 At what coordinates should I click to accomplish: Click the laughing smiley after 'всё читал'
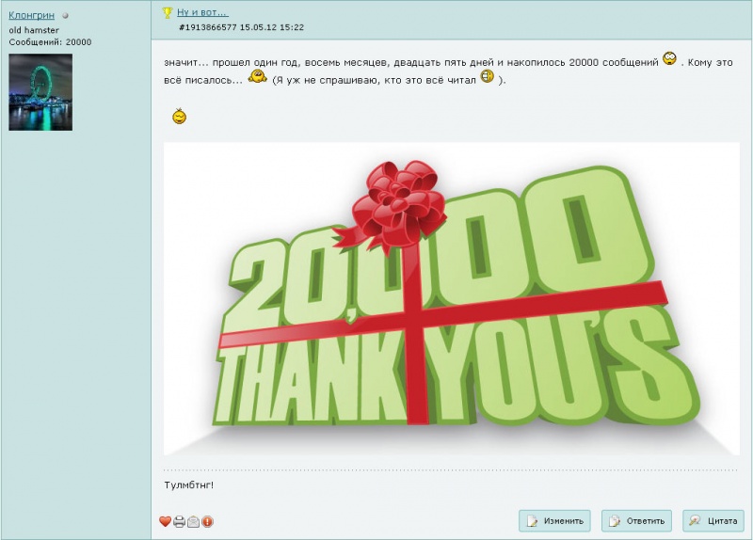point(487,76)
